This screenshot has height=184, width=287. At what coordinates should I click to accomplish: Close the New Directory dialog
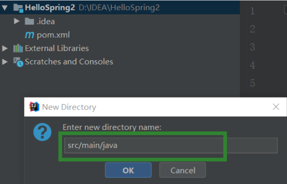[276, 107]
